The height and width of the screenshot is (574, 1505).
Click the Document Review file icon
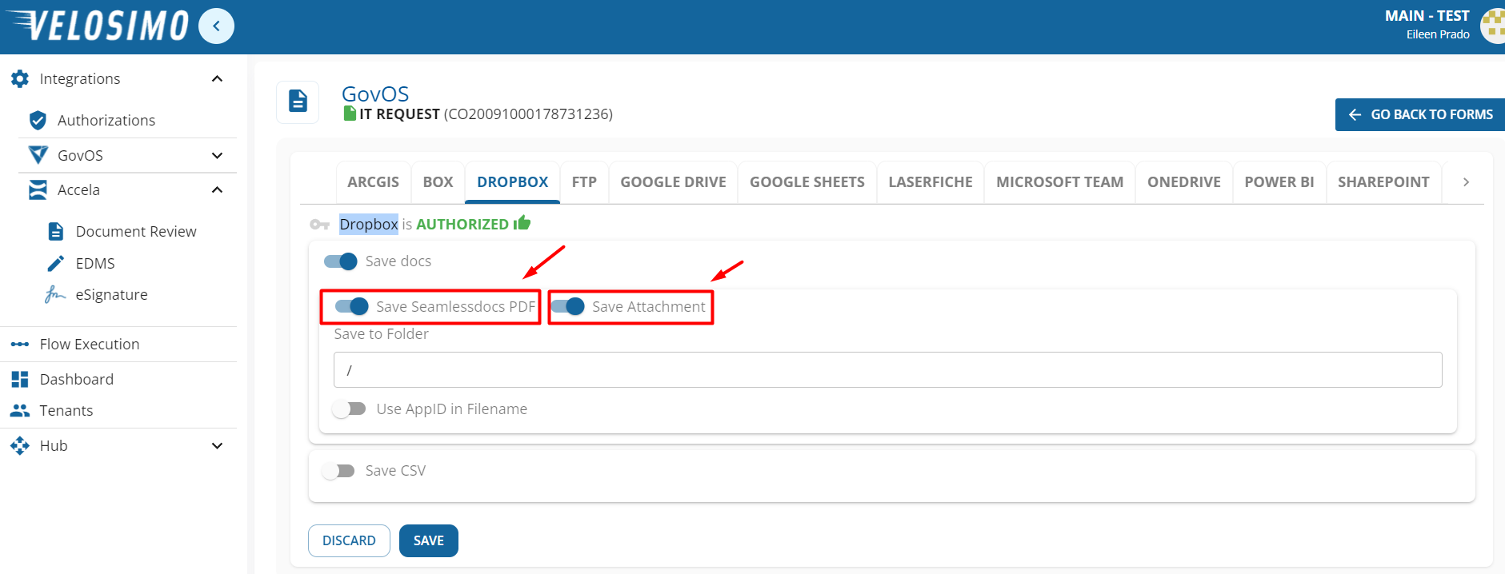coord(56,231)
